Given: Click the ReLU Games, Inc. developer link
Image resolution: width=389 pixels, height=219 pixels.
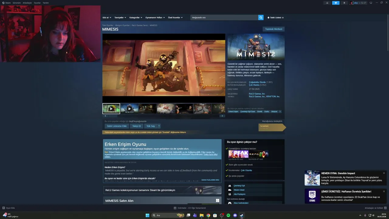Looking at the screenshot, I should 257,94.
